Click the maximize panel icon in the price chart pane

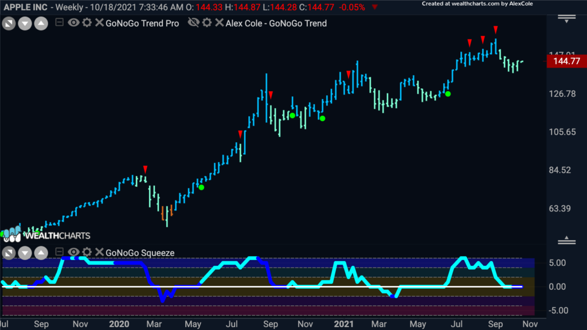9,23
